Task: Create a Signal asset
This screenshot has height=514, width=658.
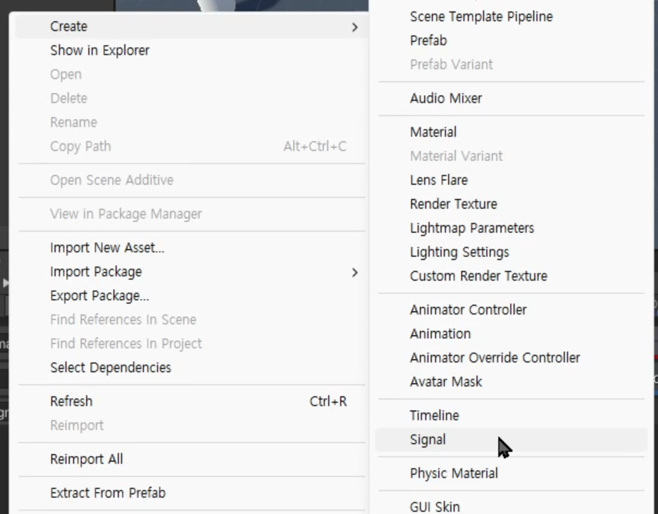Action: coord(428,440)
